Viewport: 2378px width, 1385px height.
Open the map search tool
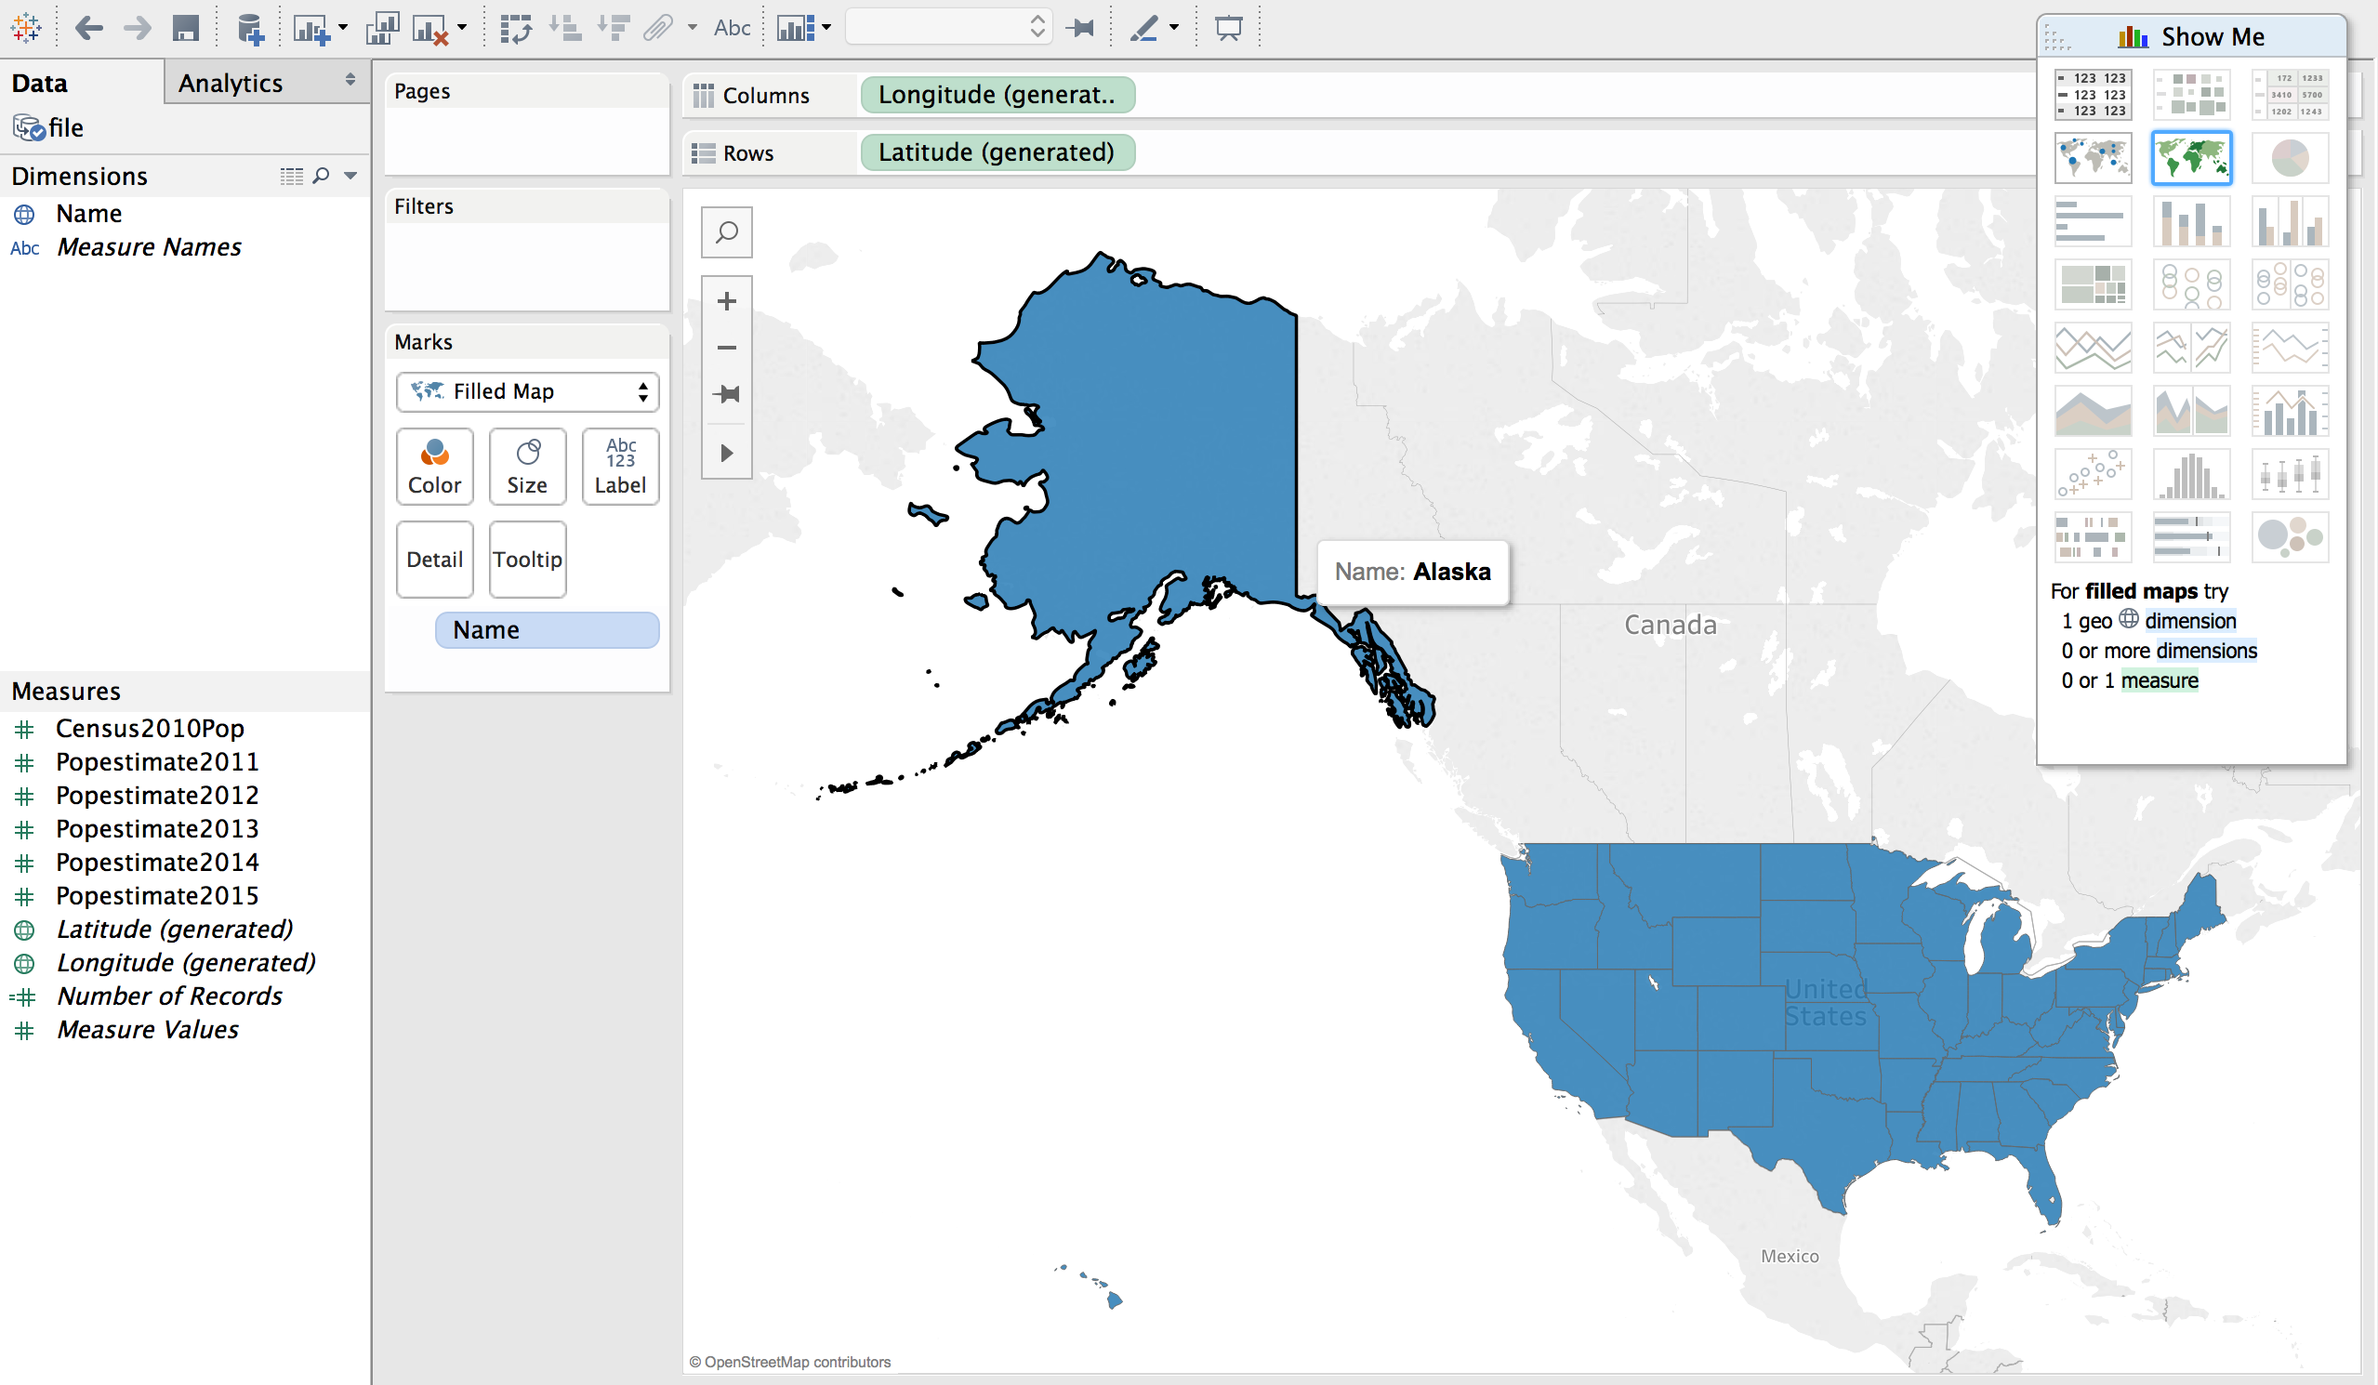(x=726, y=232)
